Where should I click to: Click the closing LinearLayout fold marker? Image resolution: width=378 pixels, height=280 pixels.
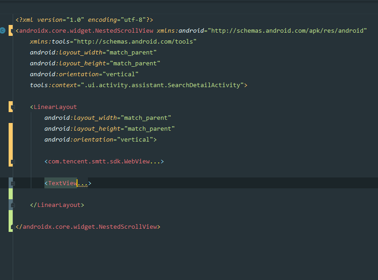(x=13, y=205)
